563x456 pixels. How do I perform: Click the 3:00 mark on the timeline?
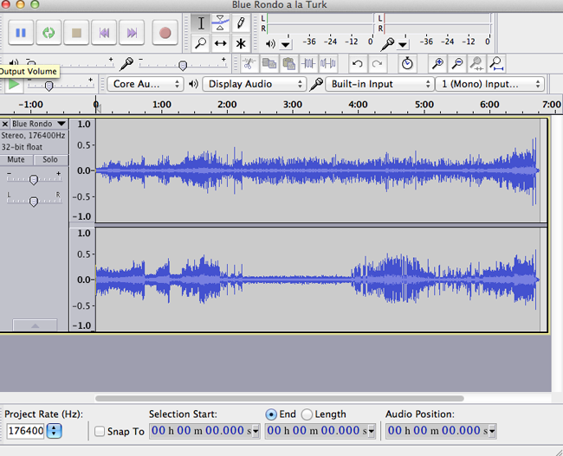(292, 105)
